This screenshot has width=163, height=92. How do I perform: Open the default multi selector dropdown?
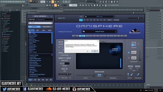pos(100,17)
